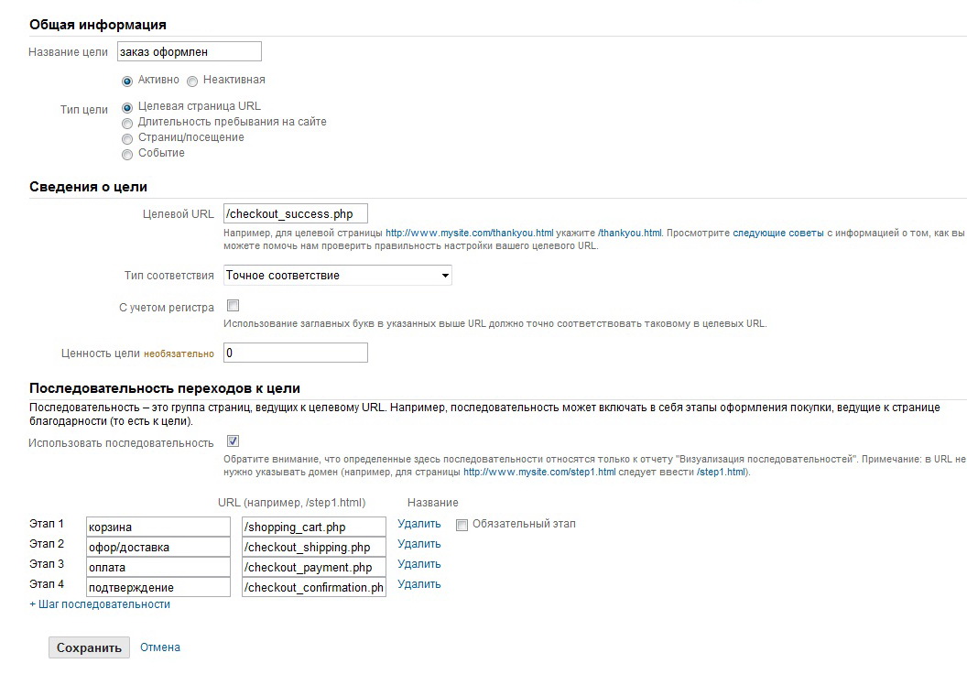Uncheck Использовать последовательность checkbox

pyautogui.click(x=233, y=441)
